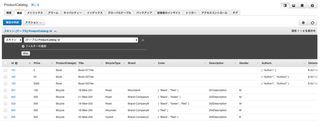Screen dimensions: 320x127
Task: Open the Color column dropdown arrow
Action: 205,63
